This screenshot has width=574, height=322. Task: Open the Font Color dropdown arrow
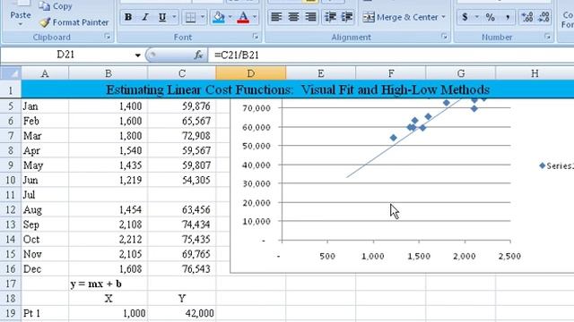click(x=255, y=17)
